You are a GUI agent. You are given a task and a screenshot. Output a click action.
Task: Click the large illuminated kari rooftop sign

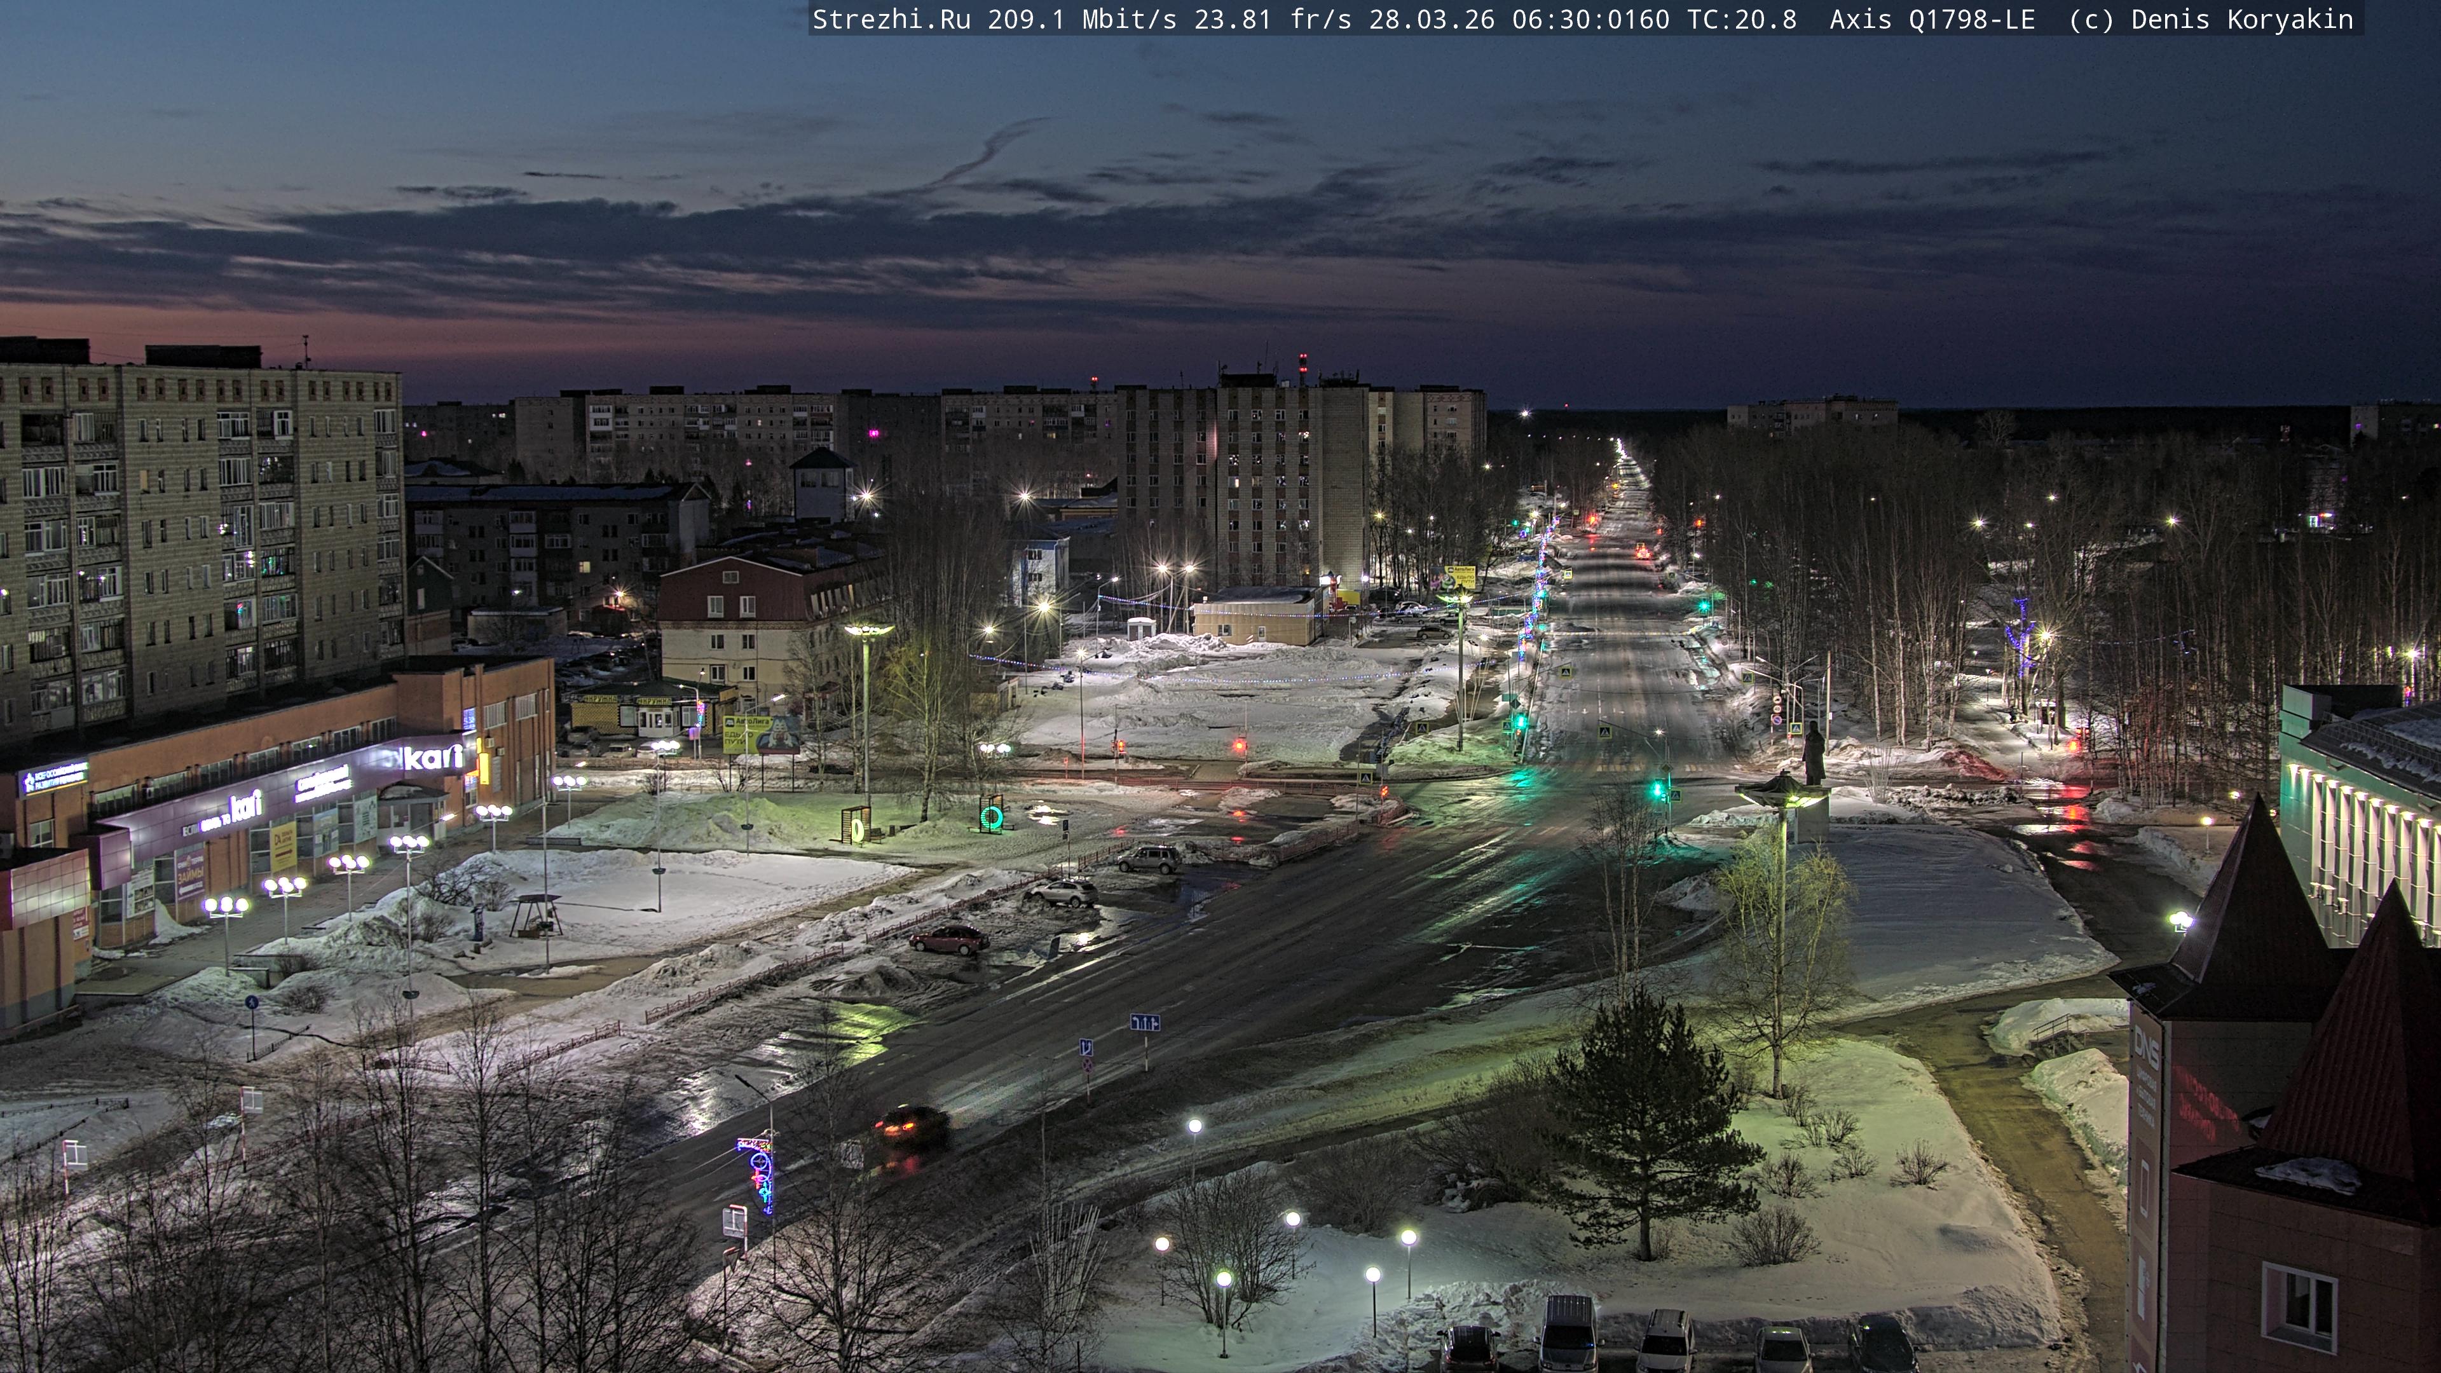[x=432, y=757]
